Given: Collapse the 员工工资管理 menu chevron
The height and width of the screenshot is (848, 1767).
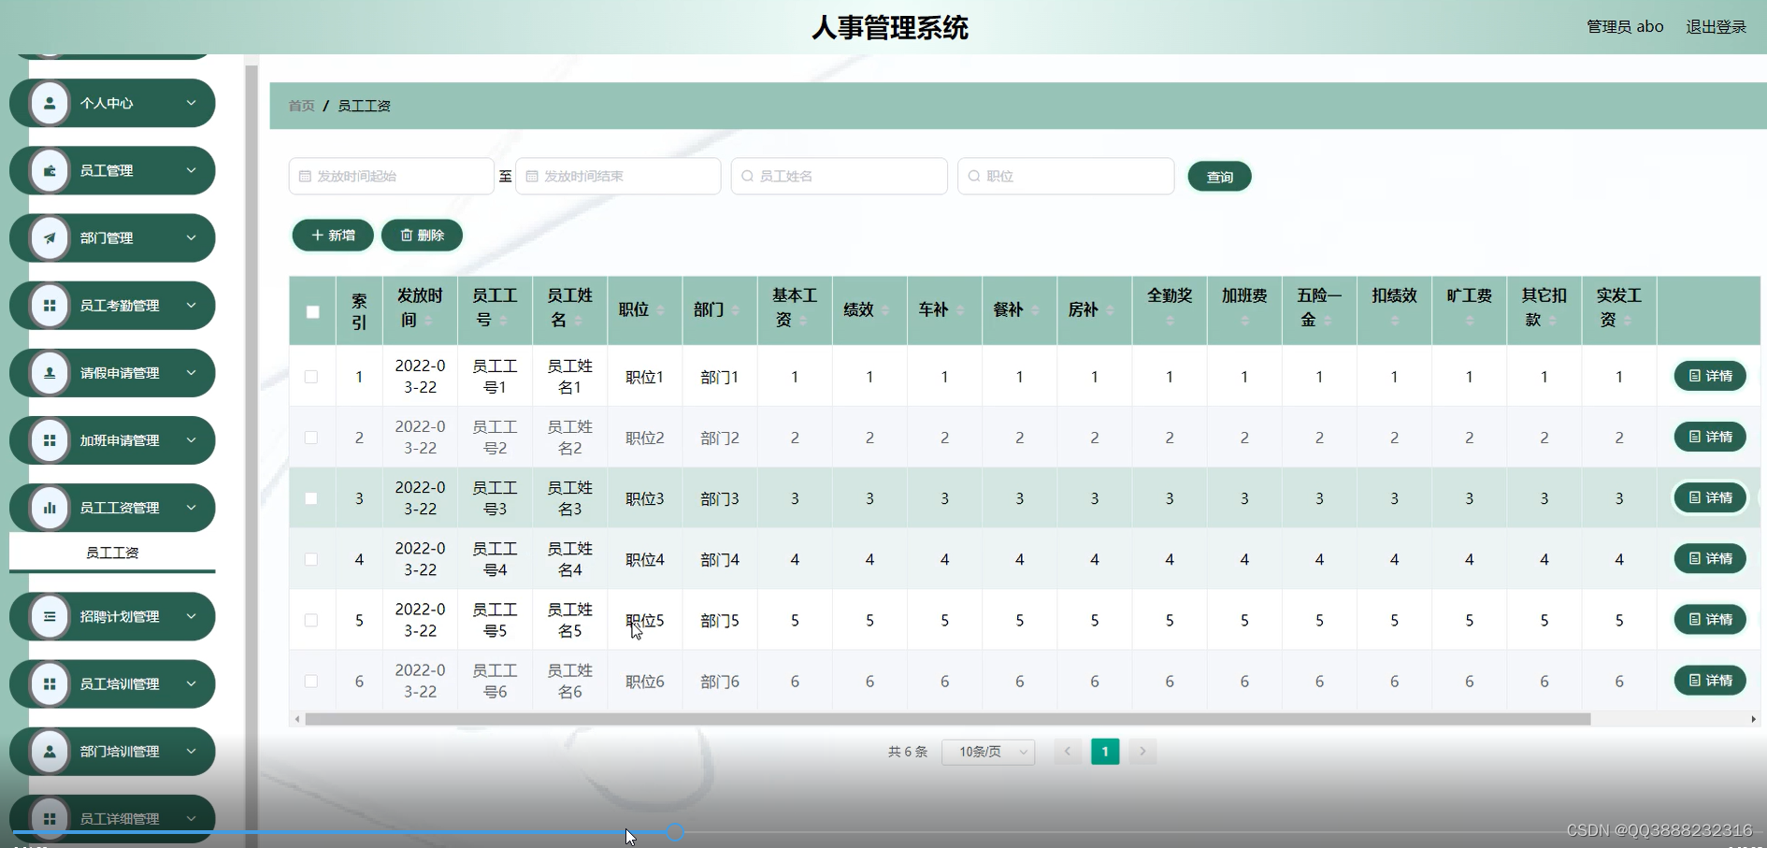Looking at the screenshot, I should pyautogui.click(x=191, y=508).
